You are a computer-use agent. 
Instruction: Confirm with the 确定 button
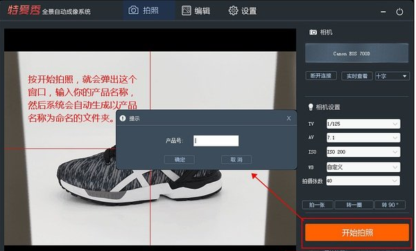pos(180,160)
